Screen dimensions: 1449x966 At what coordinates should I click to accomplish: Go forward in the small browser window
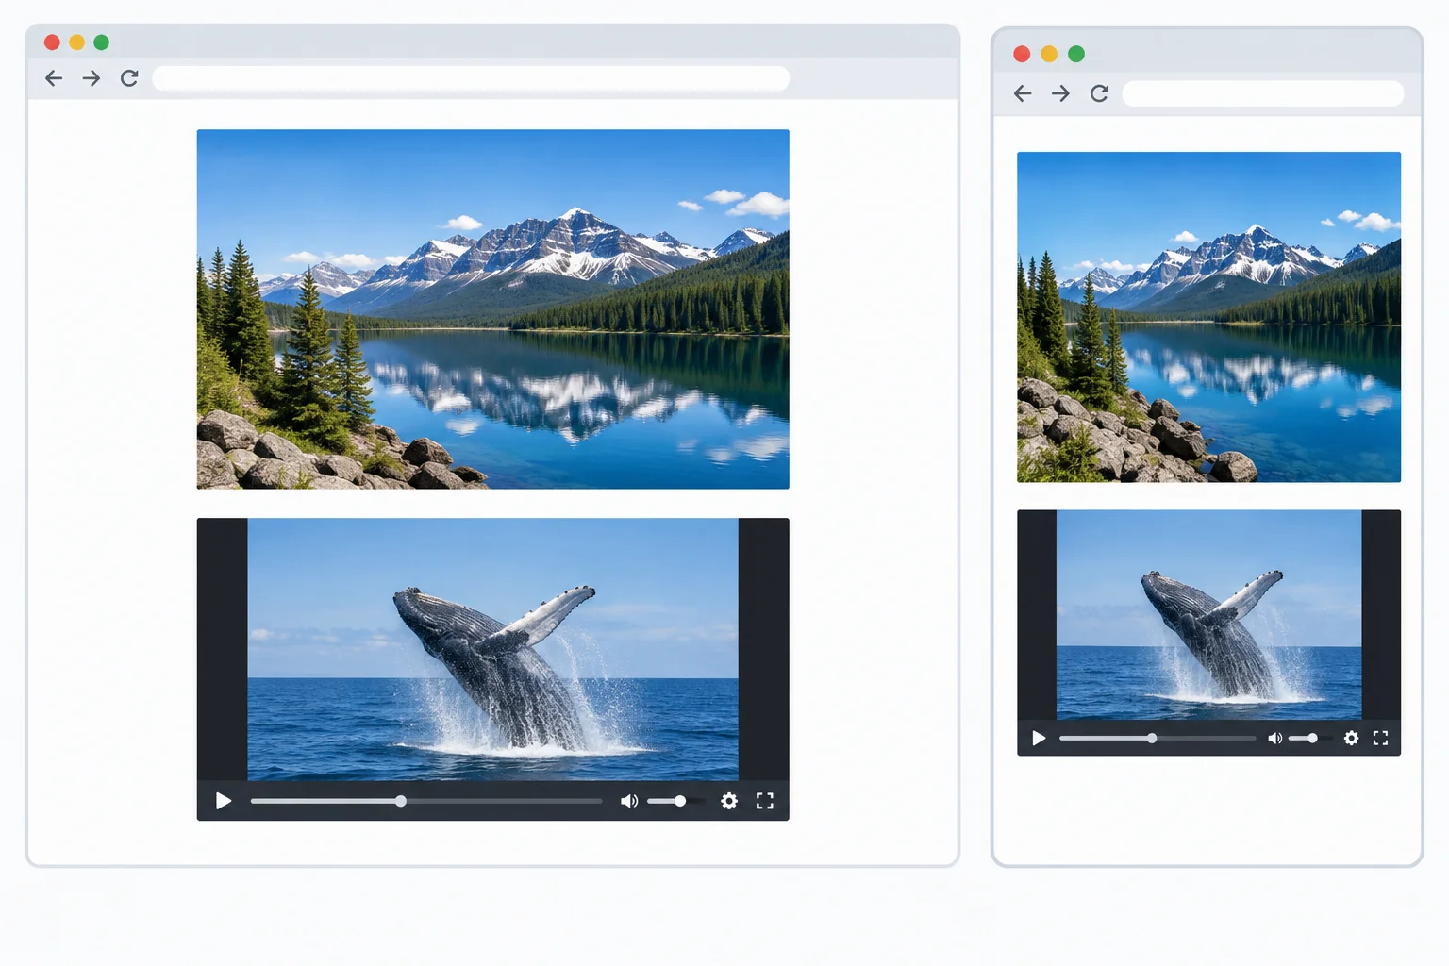pyautogui.click(x=1060, y=93)
